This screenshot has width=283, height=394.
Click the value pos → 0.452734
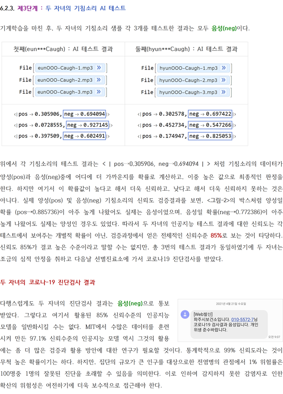click(163, 125)
